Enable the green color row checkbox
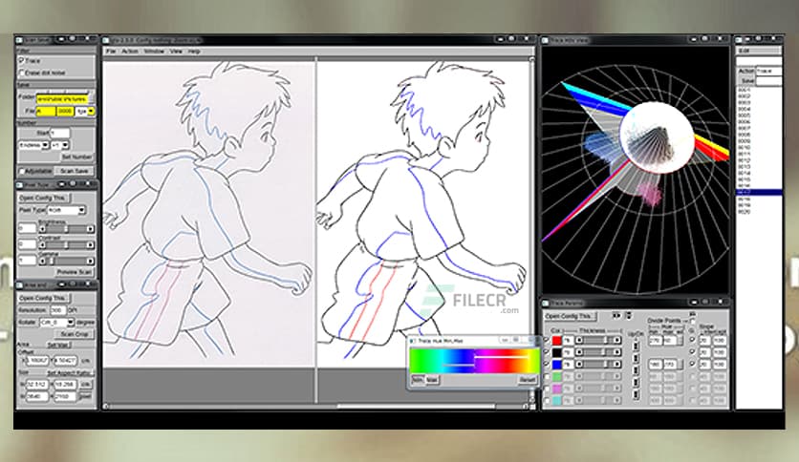 pos(547,376)
